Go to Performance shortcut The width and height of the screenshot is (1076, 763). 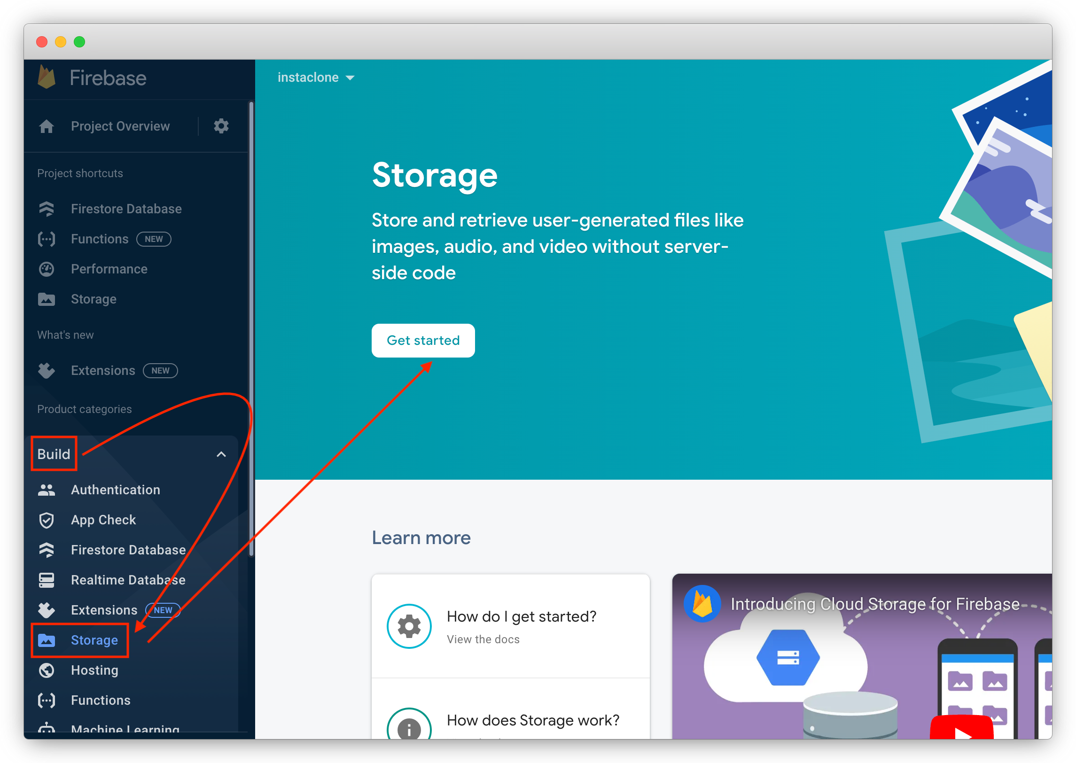point(109,269)
